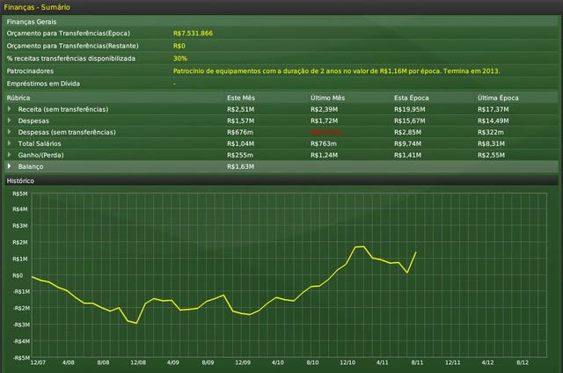The height and width of the screenshot is (373, 563).
Task: Click Receita last month value R$2,39M
Action: coord(324,109)
